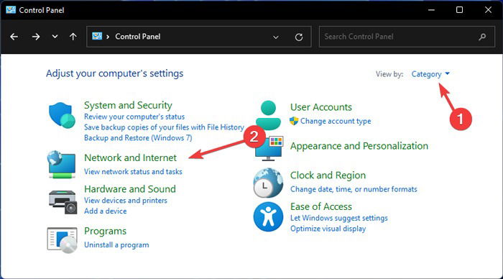This screenshot has width=503, height=279.
Task: Expand the View by Category dropdown
Action: [x=430, y=74]
